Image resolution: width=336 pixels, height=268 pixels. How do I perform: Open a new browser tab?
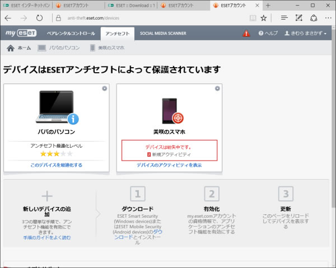tap(268, 6)
